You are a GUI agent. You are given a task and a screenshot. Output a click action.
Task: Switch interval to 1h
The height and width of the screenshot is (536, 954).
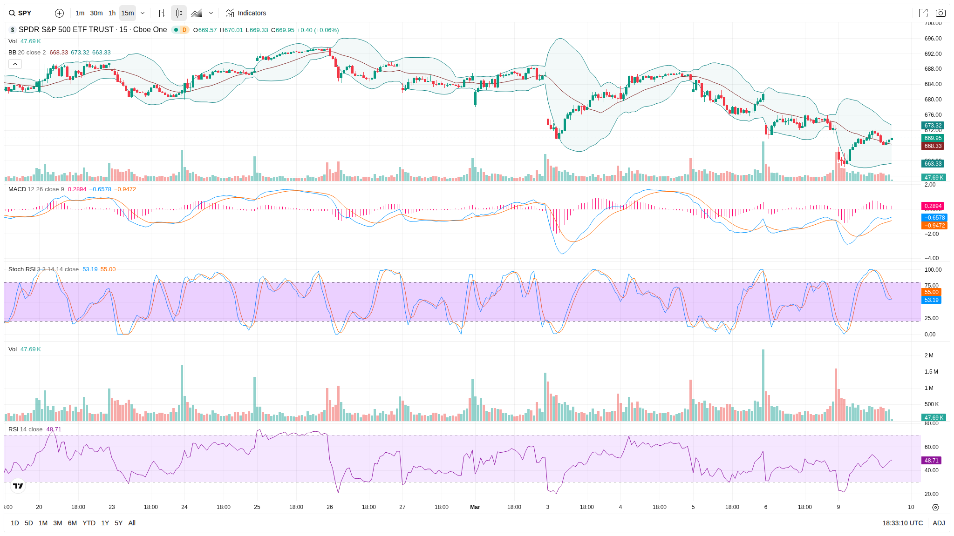click(x=112, y=13)
